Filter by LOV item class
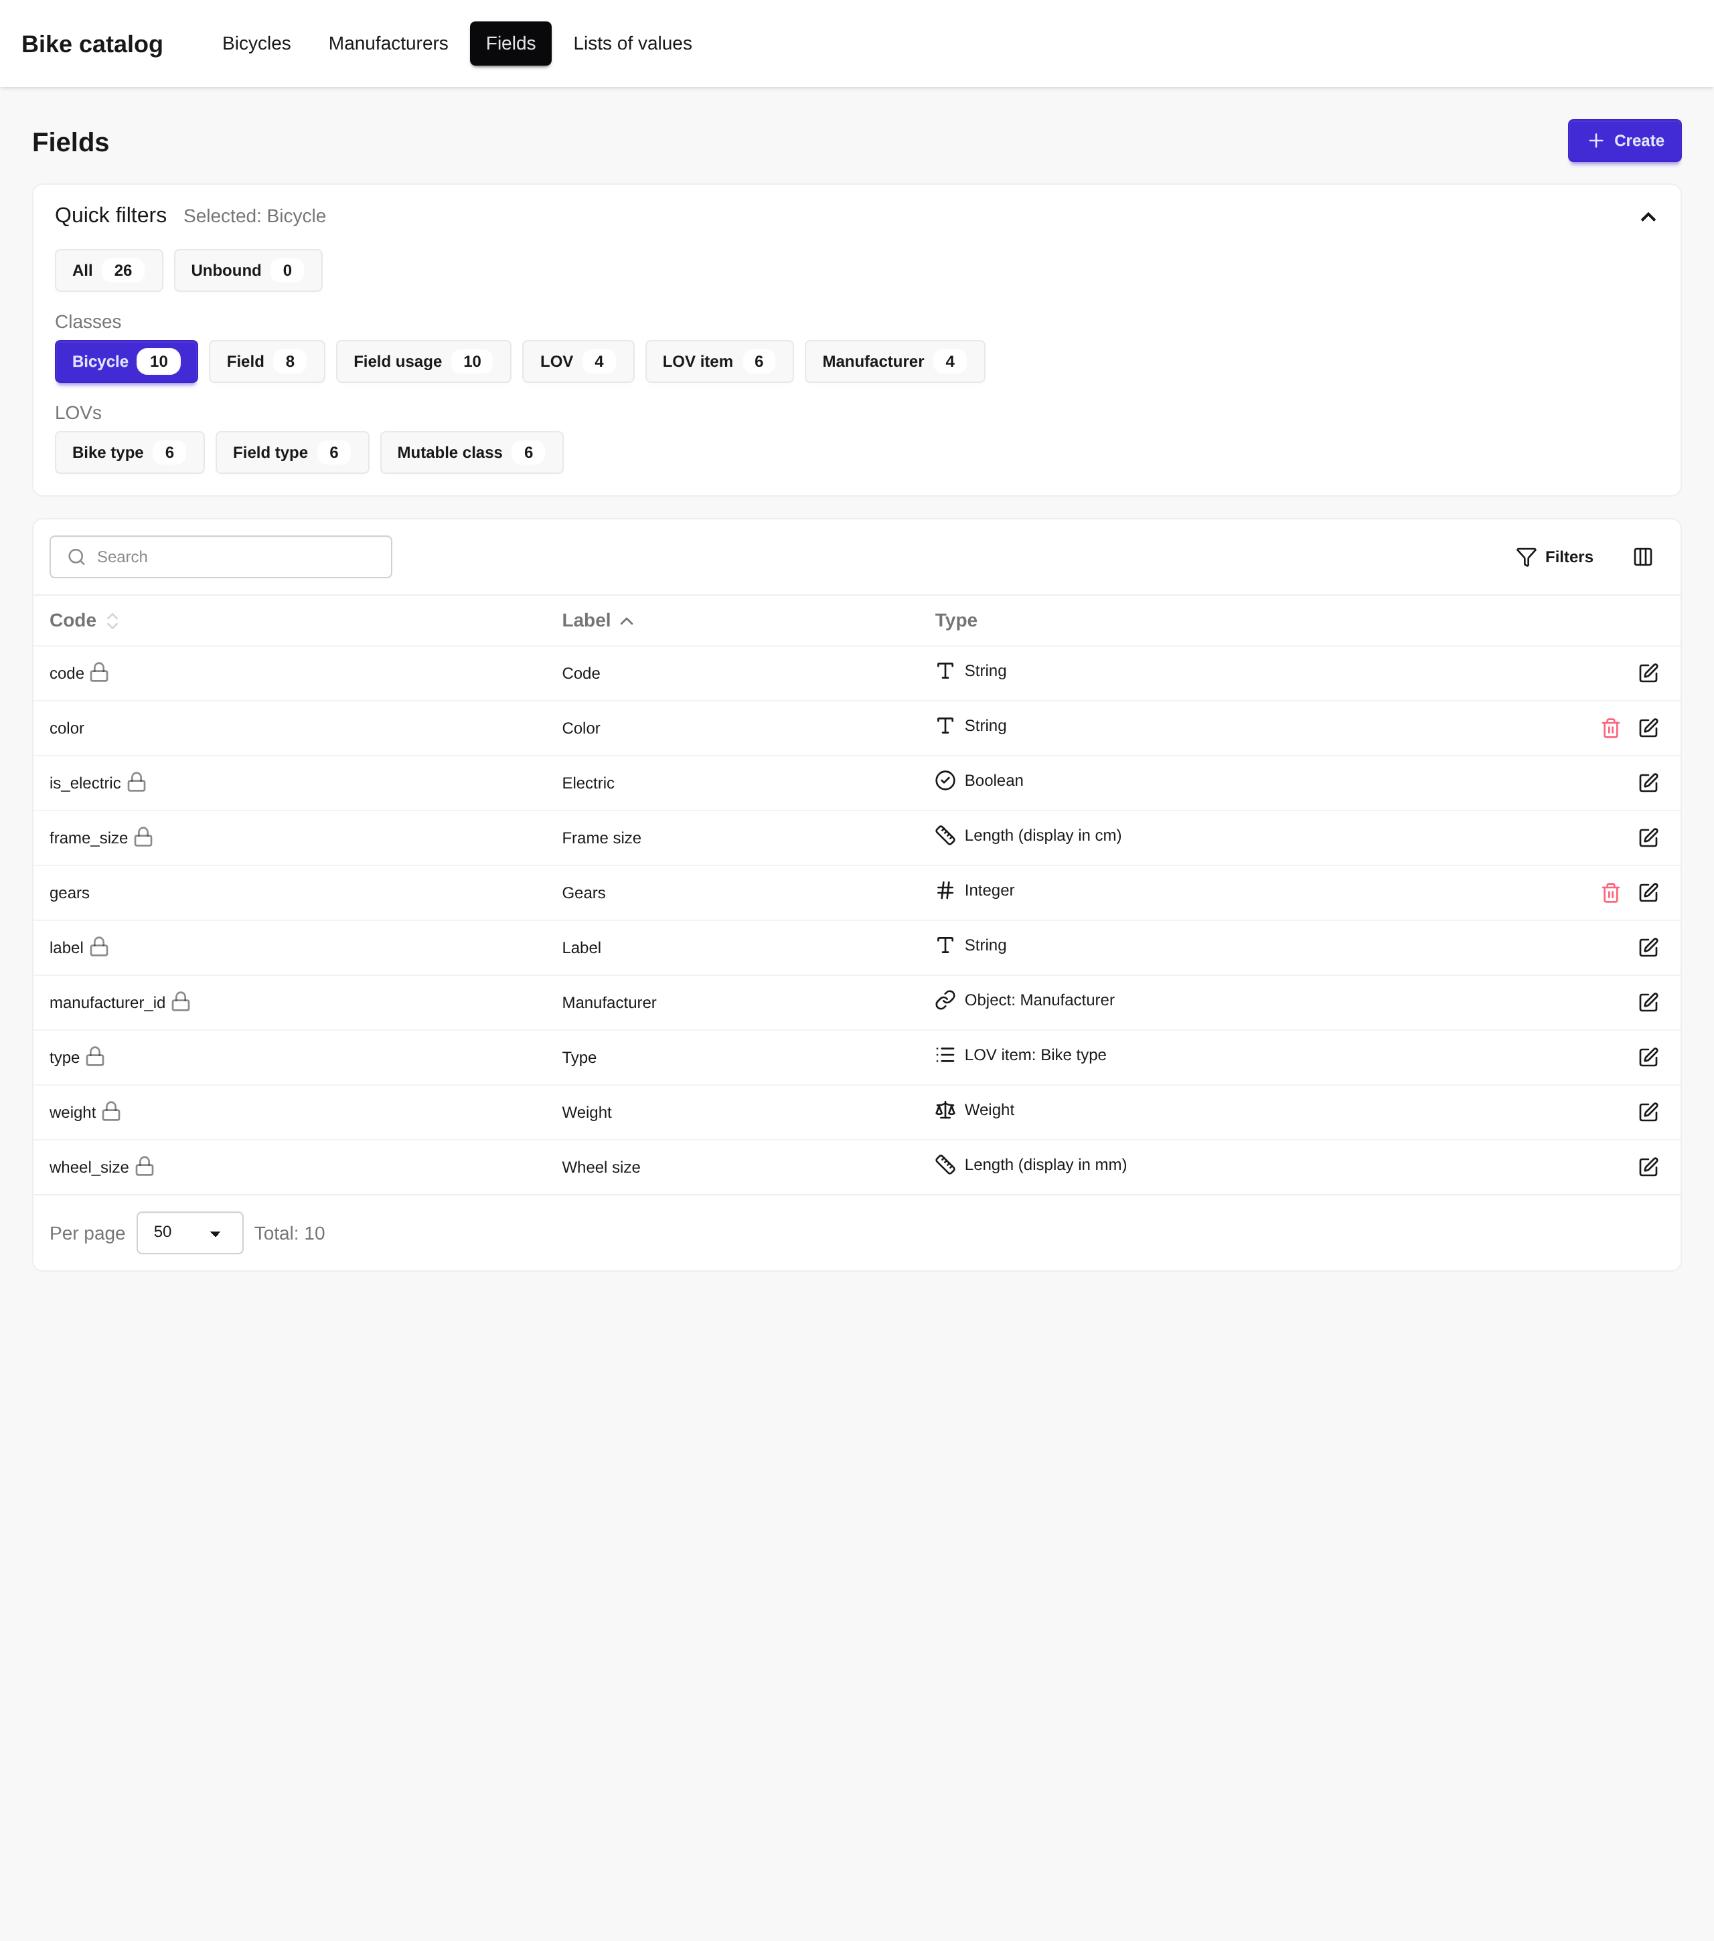Screen dimensions: 1714x1941 pos(719,362)
